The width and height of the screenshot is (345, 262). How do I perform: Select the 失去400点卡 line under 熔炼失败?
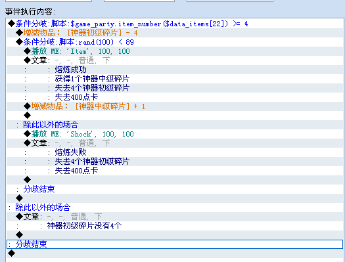pyautogui.click(x=175, y=171)
